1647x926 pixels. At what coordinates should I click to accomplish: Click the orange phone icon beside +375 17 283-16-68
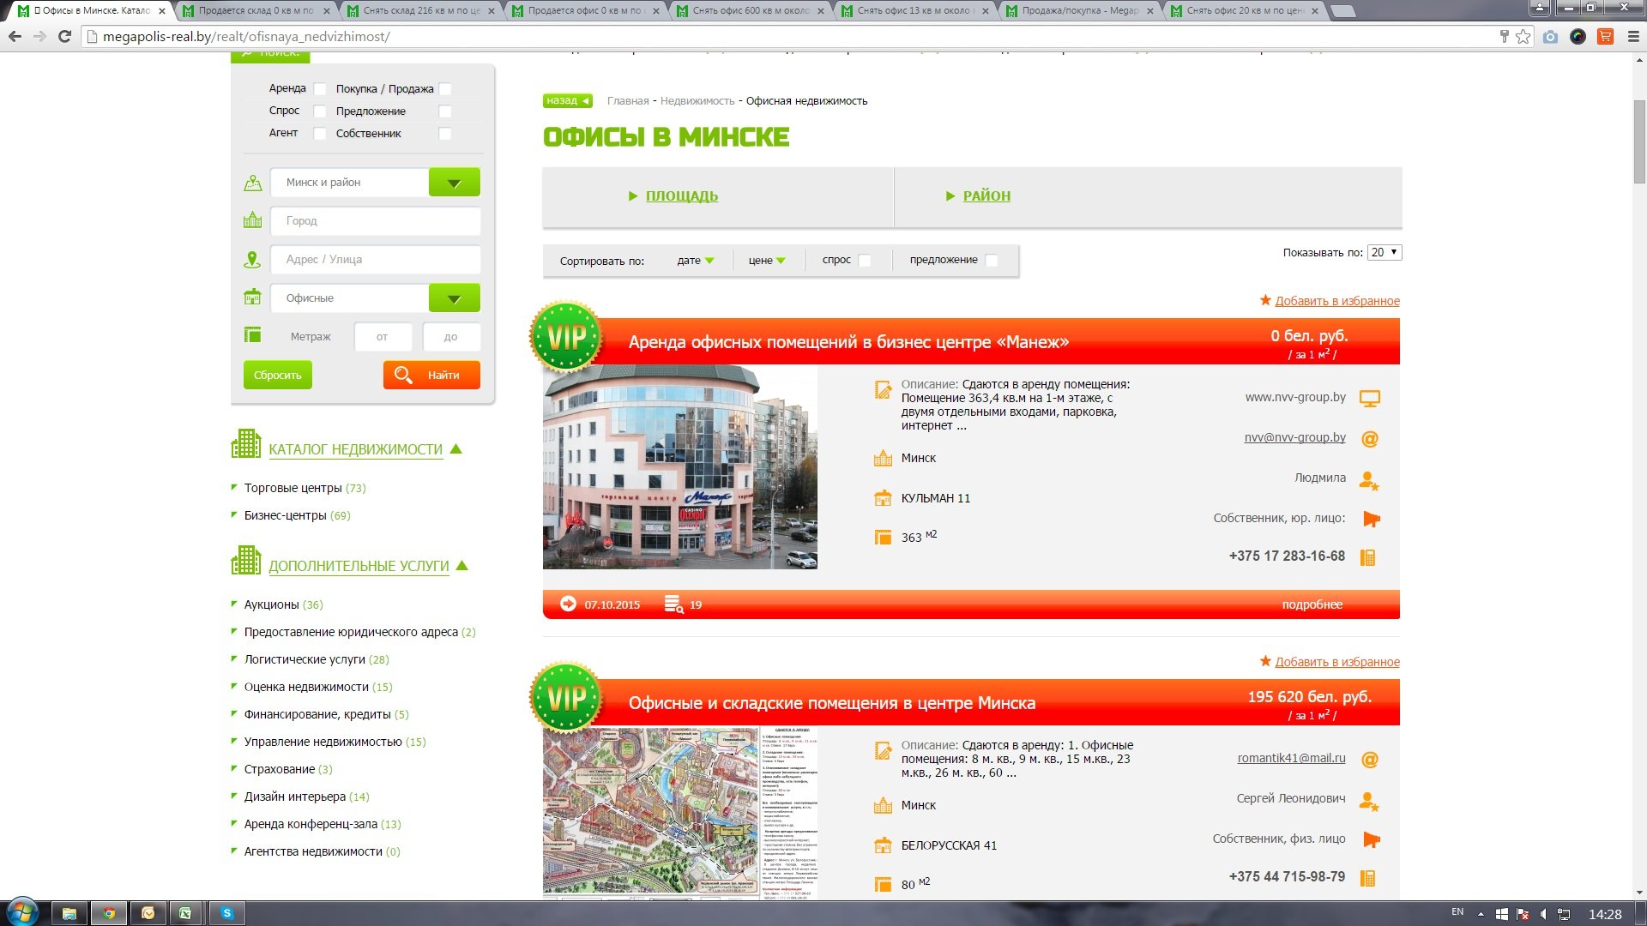point(1368,557)
